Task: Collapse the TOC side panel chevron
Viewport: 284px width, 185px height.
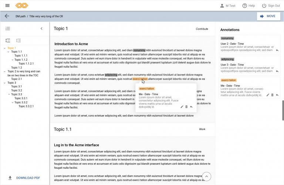Action: click(x=41, y=28)
